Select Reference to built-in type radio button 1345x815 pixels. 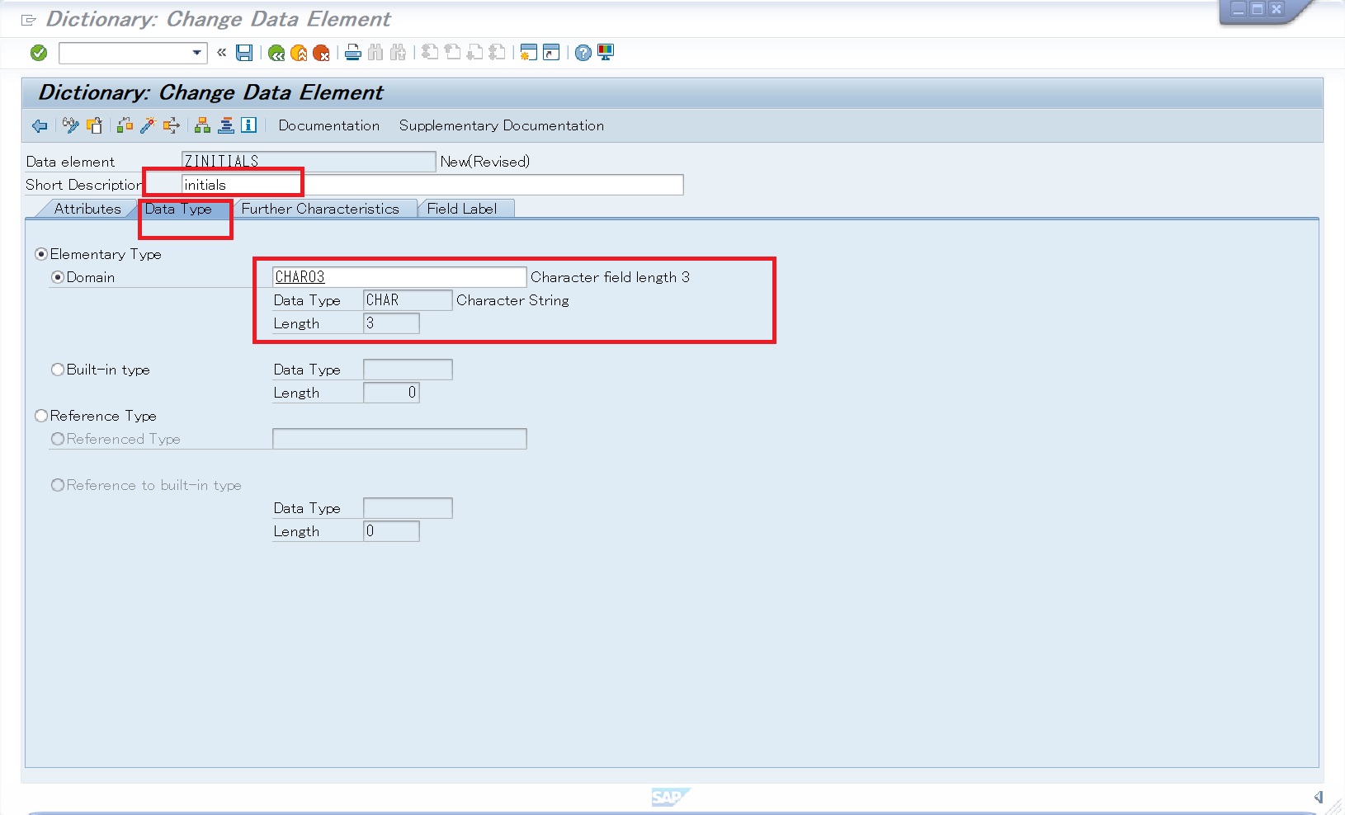click(58, 485)
